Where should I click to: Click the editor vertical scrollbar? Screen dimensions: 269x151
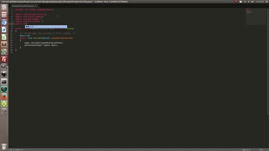coord(268,62)
